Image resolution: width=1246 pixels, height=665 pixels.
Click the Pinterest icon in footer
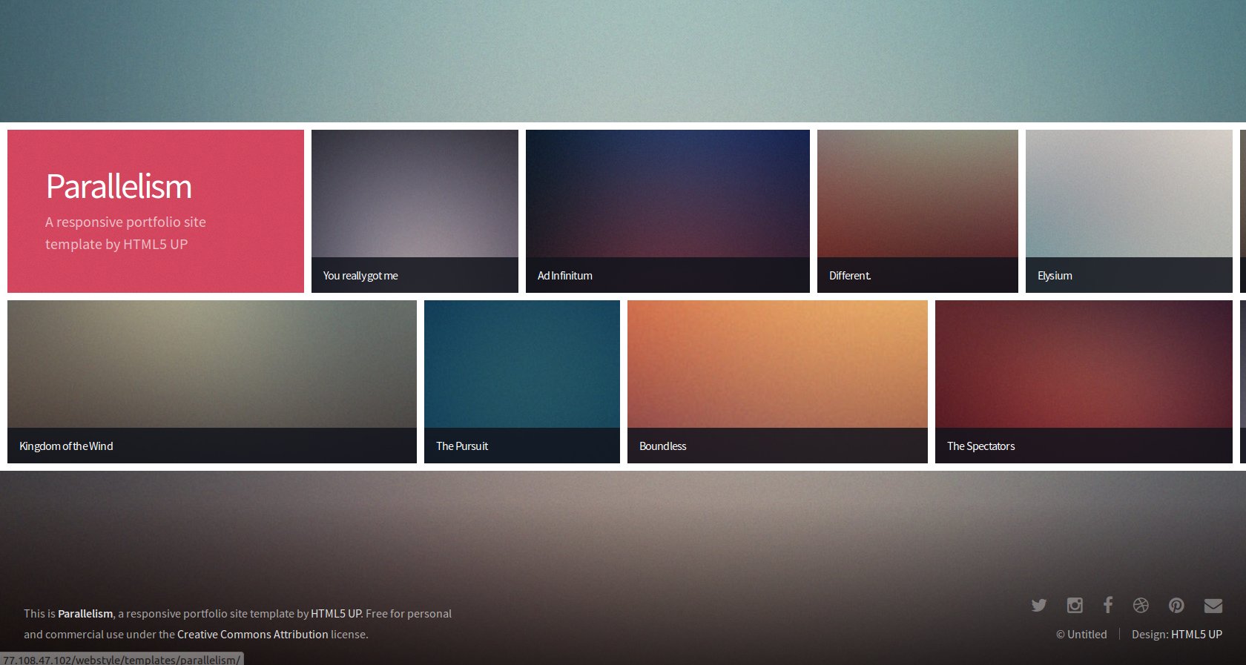click(1176, 606)
